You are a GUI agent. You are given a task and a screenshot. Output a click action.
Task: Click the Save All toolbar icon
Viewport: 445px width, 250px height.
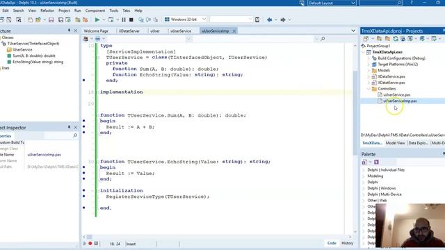60,20
